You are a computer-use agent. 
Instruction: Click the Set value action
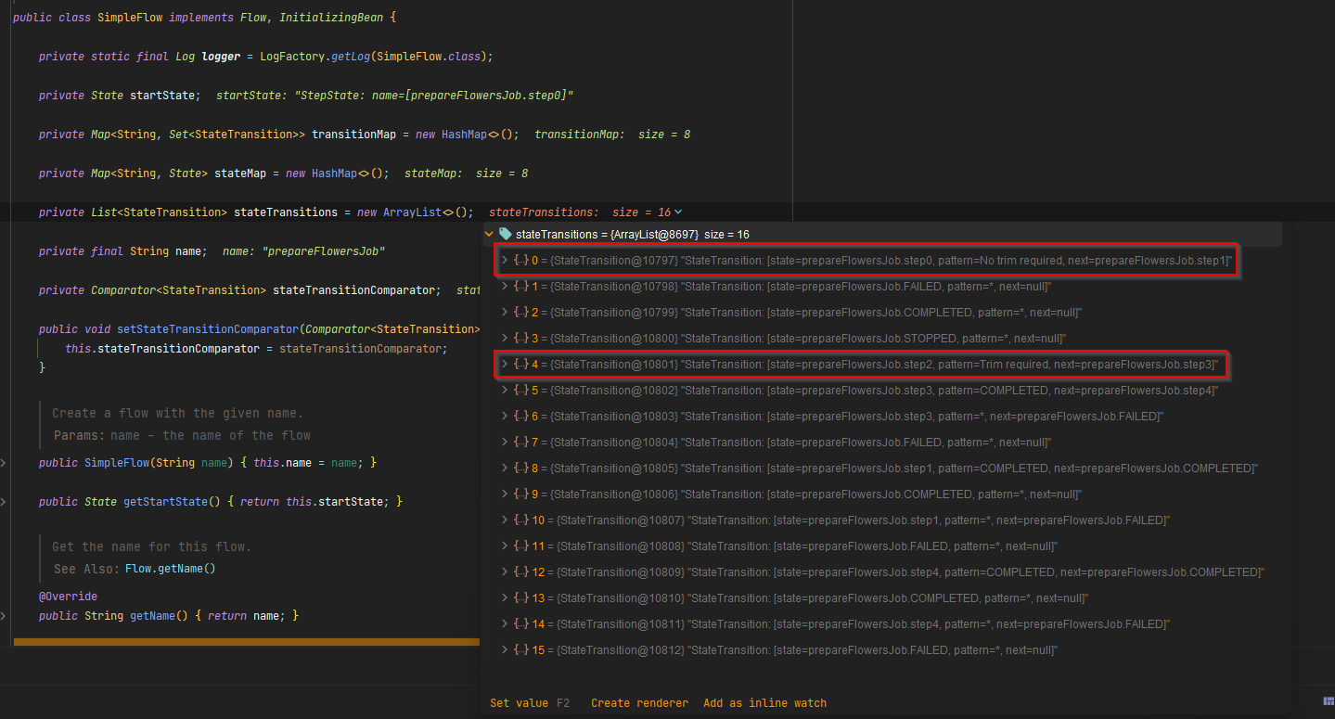519,702
